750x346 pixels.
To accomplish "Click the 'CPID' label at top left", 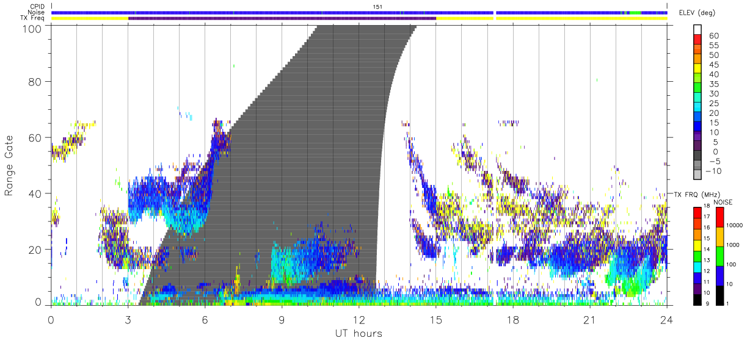I will 37,7.
